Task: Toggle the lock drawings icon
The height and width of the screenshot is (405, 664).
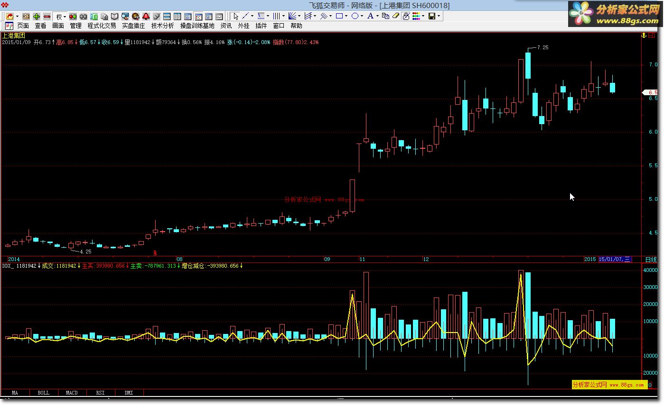Action: click(x=406, y=16)
